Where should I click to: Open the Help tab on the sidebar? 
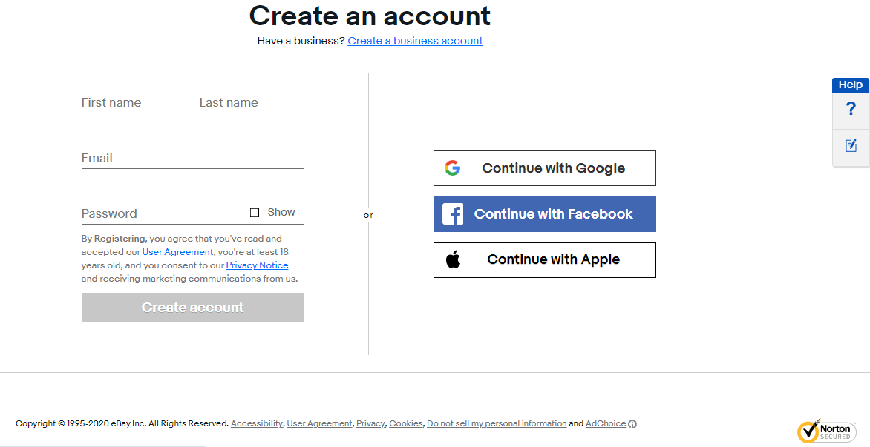[x=850, y=85]
